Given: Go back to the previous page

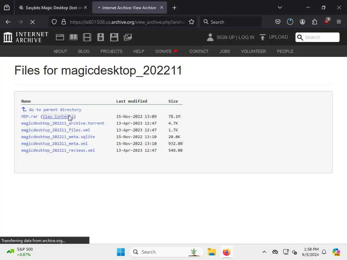Looking at the screenshot, I should pos(8,22).
